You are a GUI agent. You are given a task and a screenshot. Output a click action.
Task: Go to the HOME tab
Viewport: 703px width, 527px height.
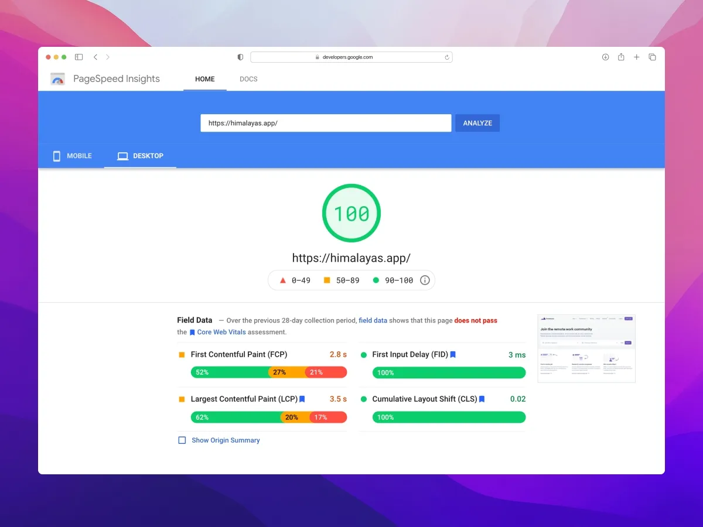click(x=205, y=79)
